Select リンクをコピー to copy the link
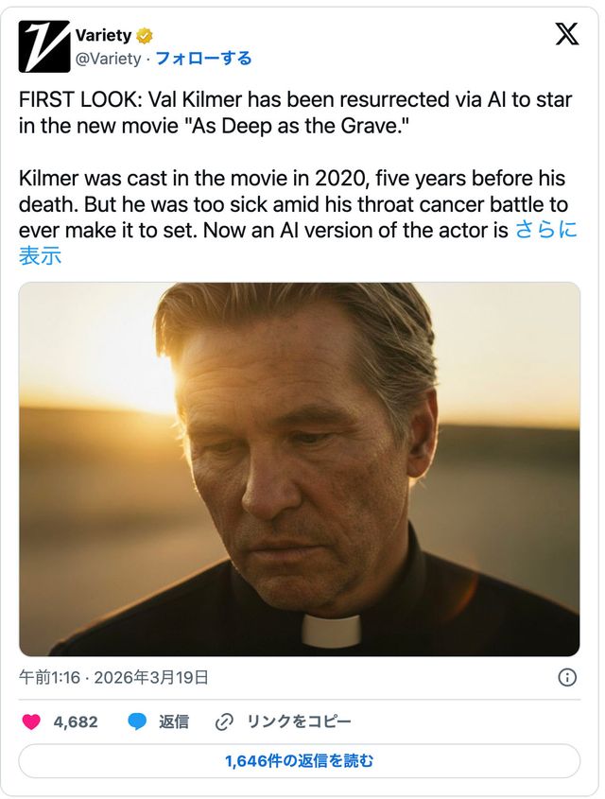 click(x=299, y=721)
